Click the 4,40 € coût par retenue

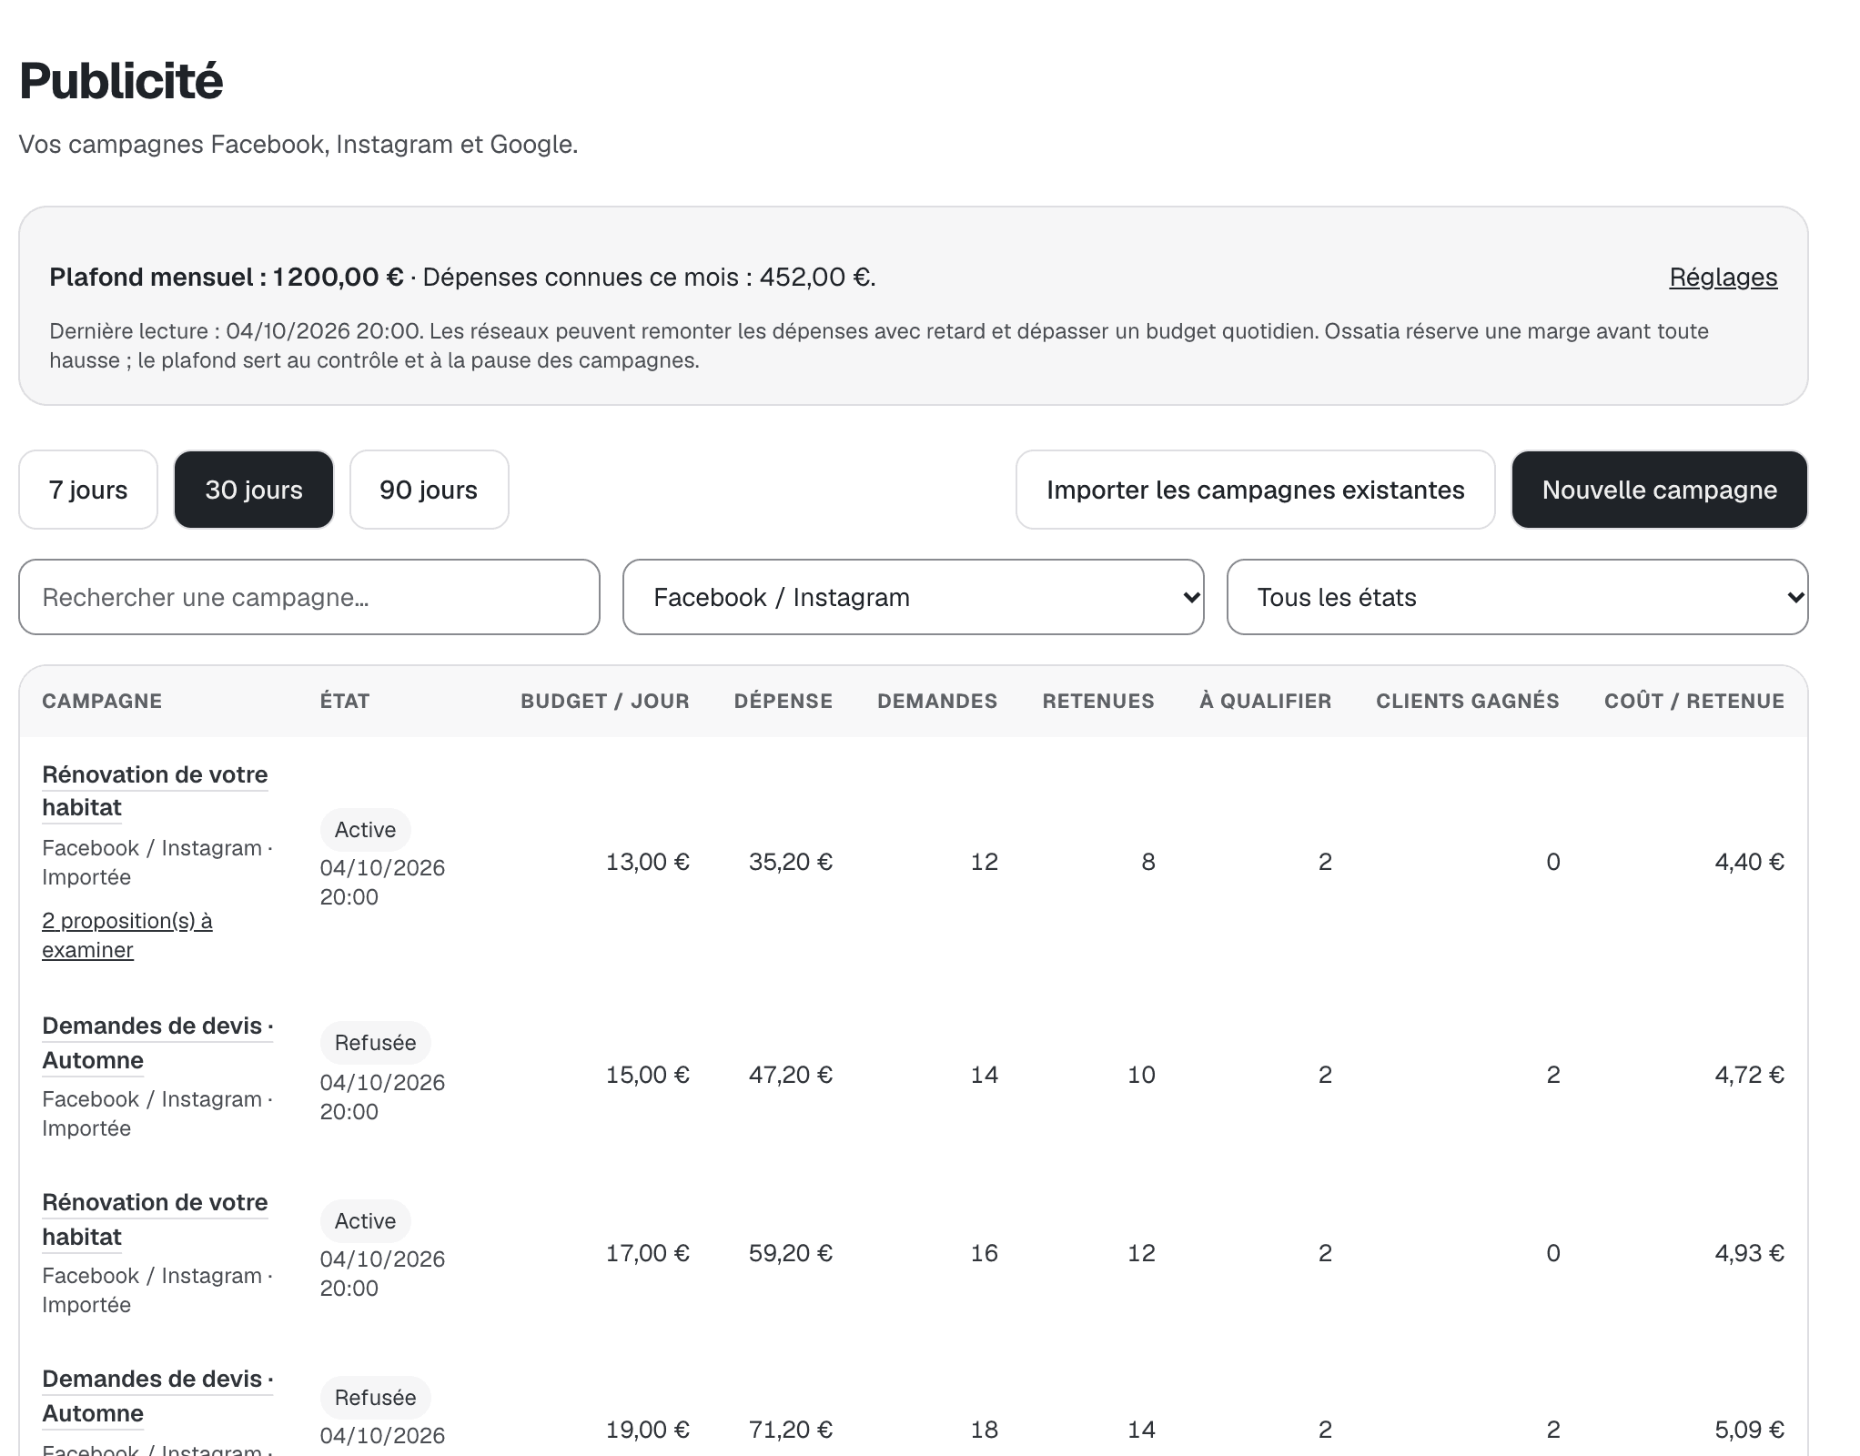(1749, 862)
